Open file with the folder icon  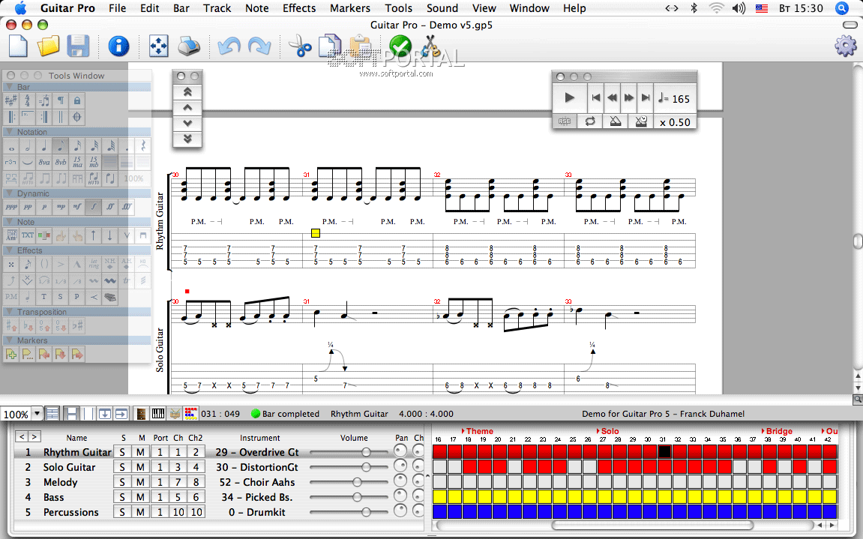(x=49, y=46)
